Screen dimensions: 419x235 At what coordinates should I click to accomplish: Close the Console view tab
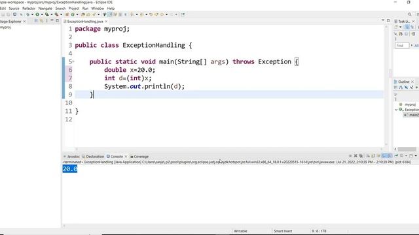point(126,157)
